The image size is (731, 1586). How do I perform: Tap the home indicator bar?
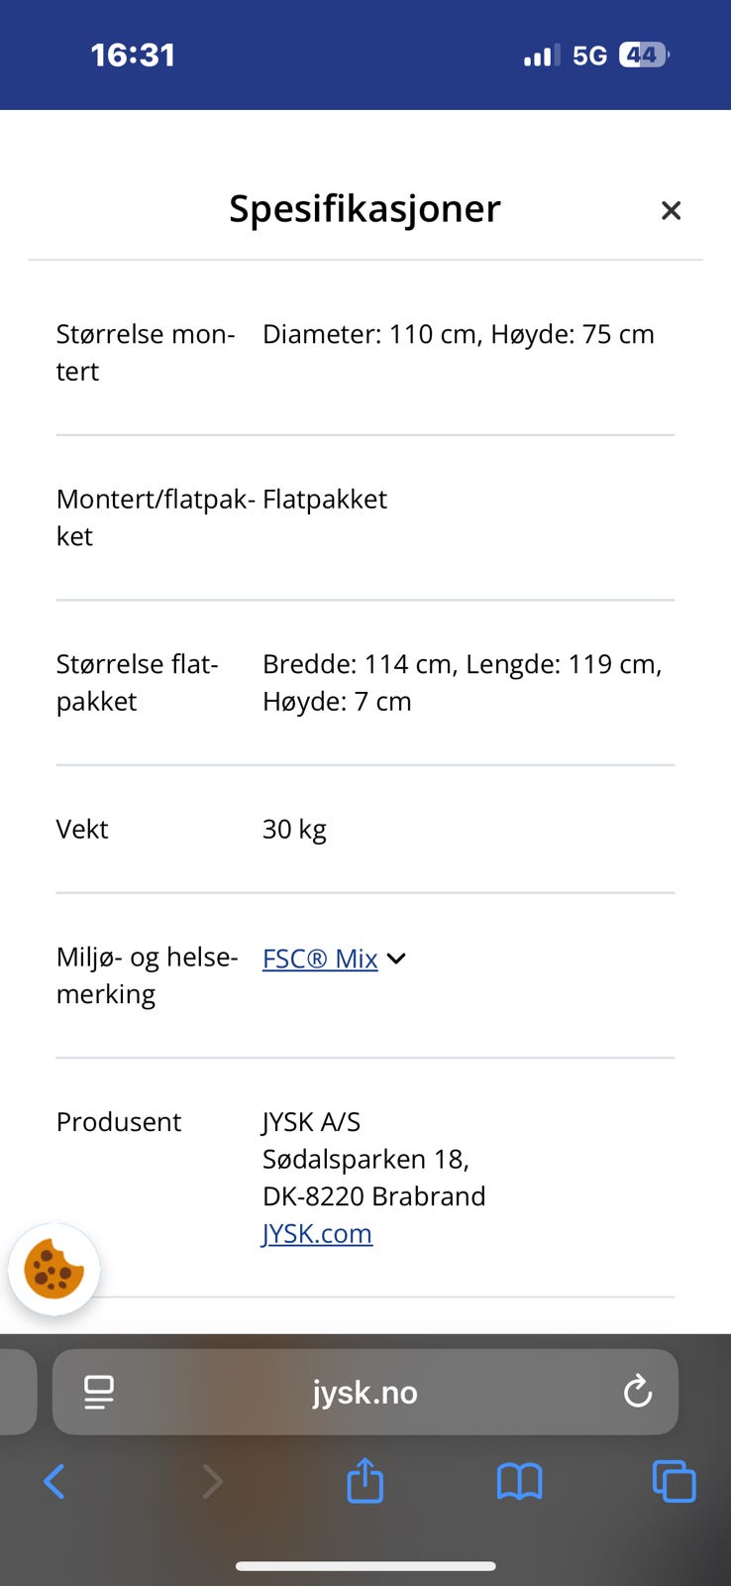click(x=365, y=1566)
